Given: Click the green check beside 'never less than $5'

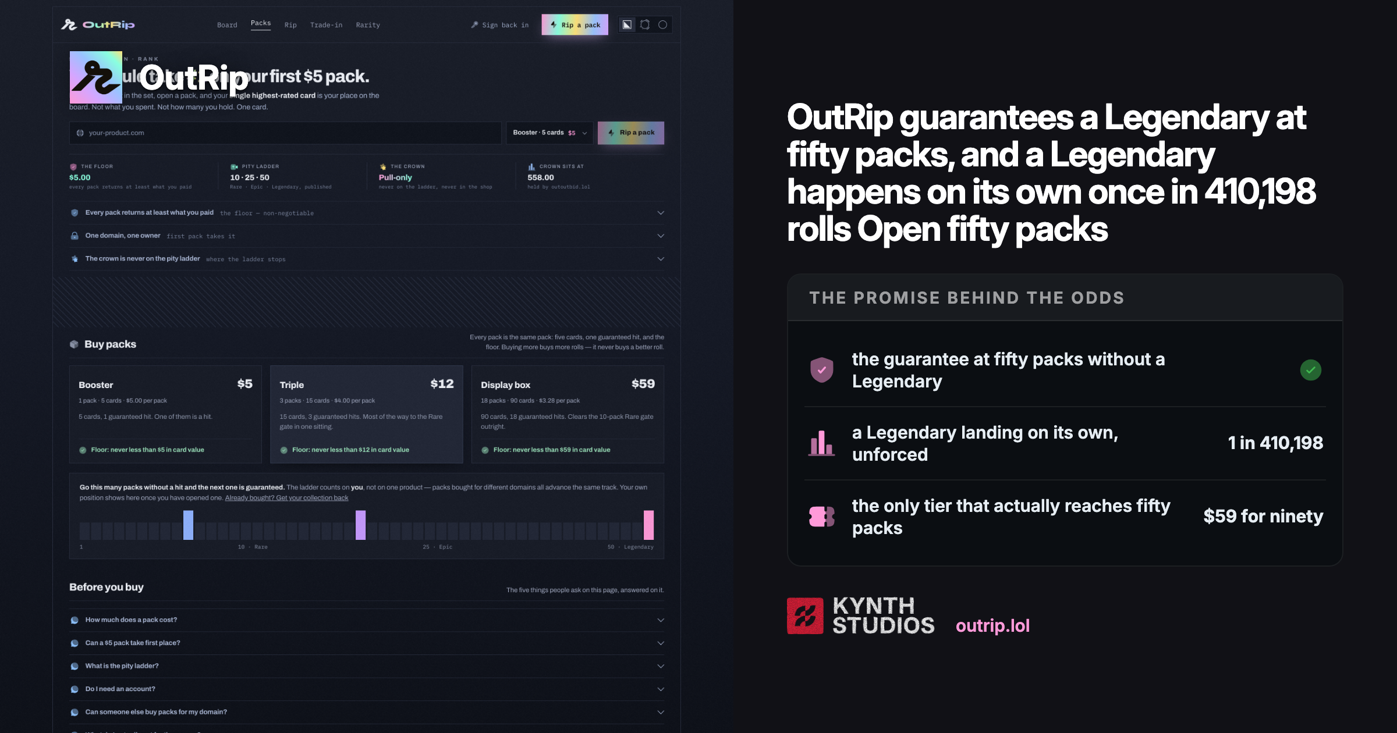Looking at the screenshot, I should click(83, 450).
